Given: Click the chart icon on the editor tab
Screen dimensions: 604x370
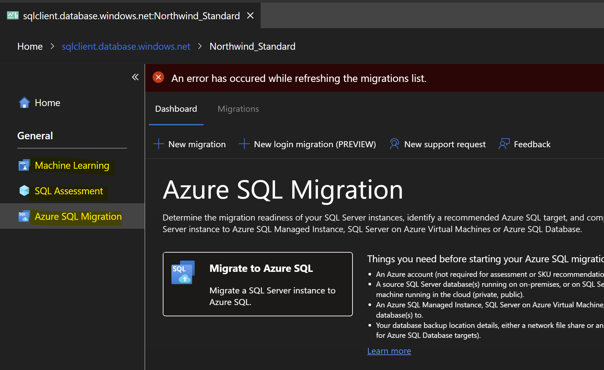Looking at the screenshot, I should (x=12, y=15).
